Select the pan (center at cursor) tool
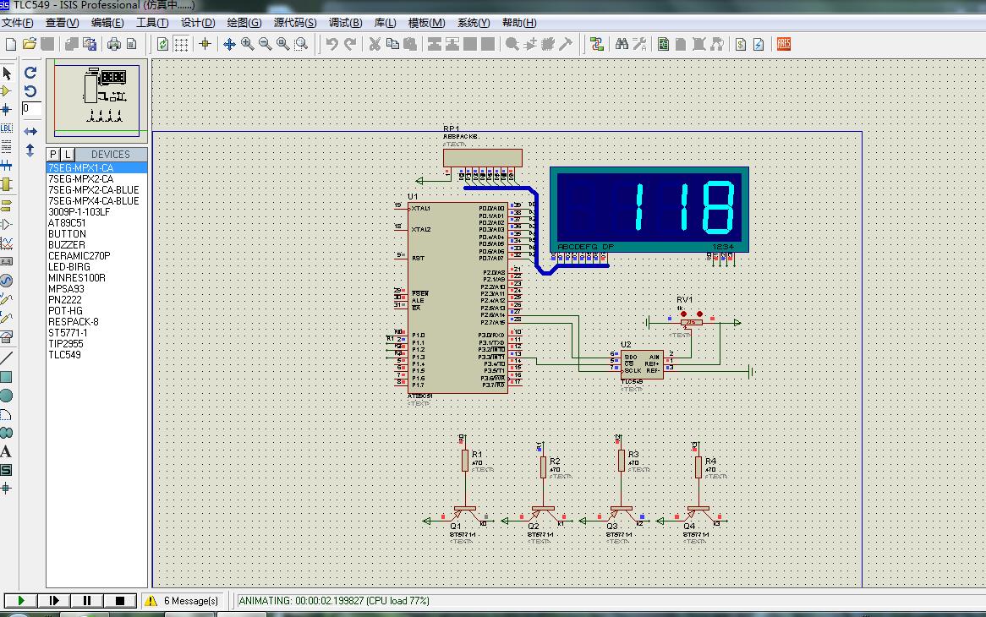 [x=229, y=44]
